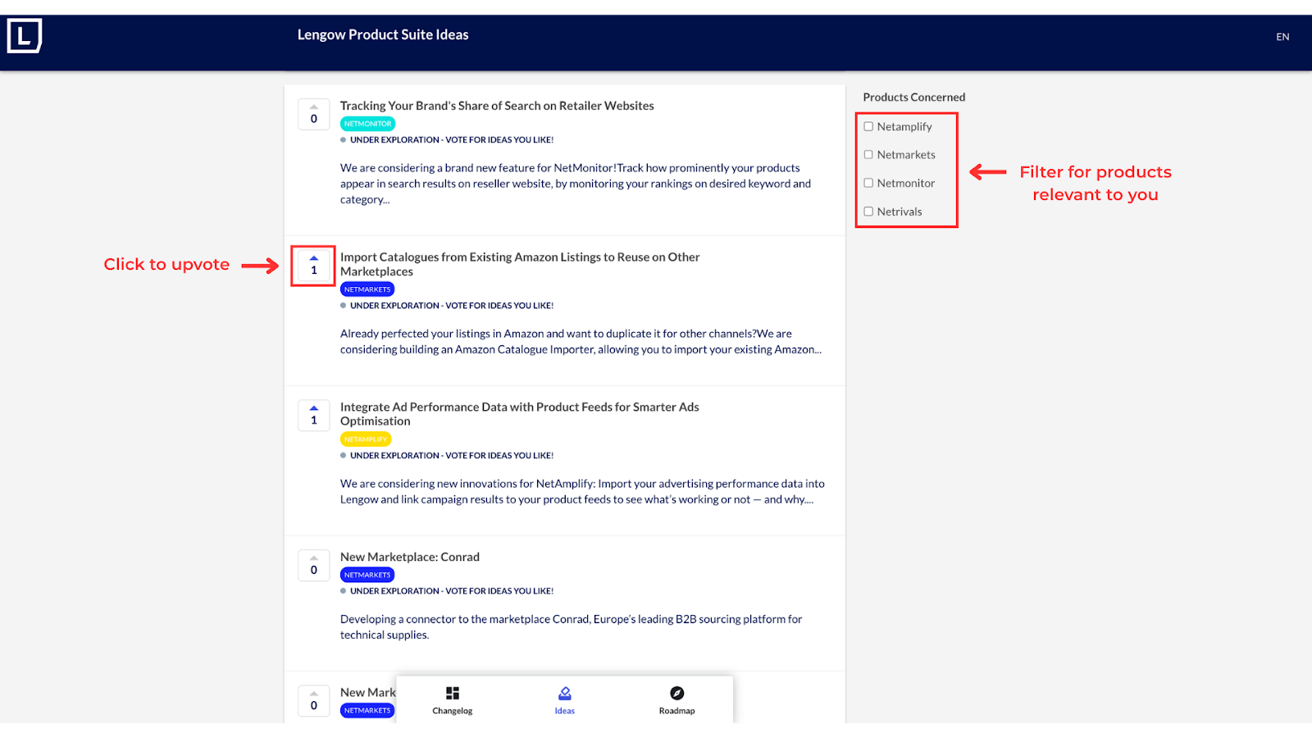Toggle the Netmonitor filter checkbox

coord(868,183)
